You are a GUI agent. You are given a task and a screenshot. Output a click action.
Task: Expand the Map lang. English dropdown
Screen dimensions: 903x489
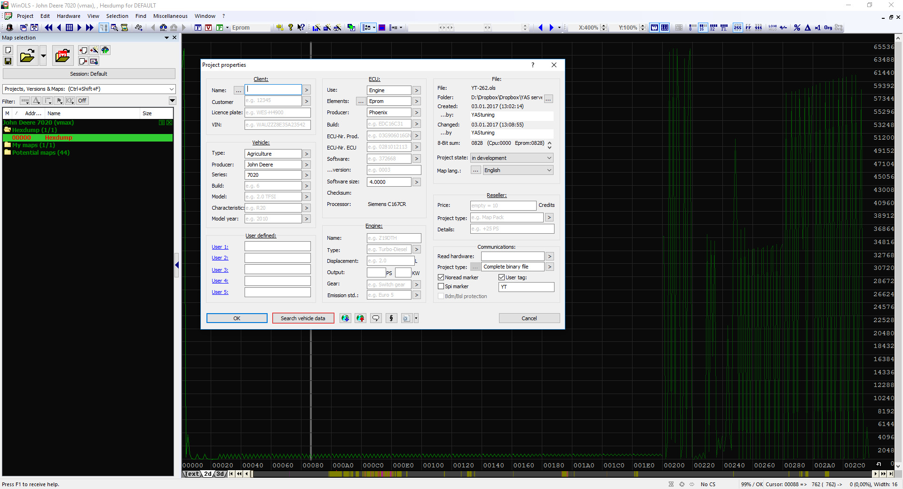517,170
